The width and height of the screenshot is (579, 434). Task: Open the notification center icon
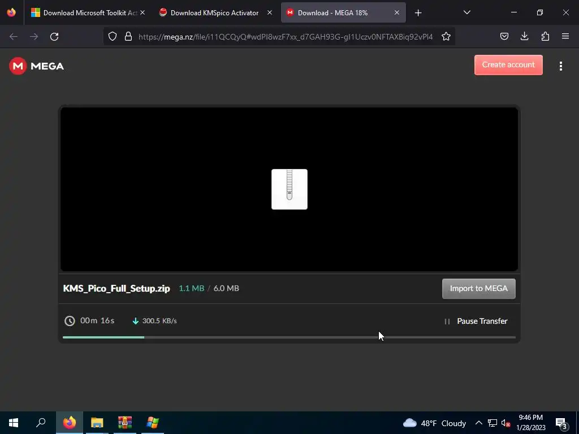point(561,423)
